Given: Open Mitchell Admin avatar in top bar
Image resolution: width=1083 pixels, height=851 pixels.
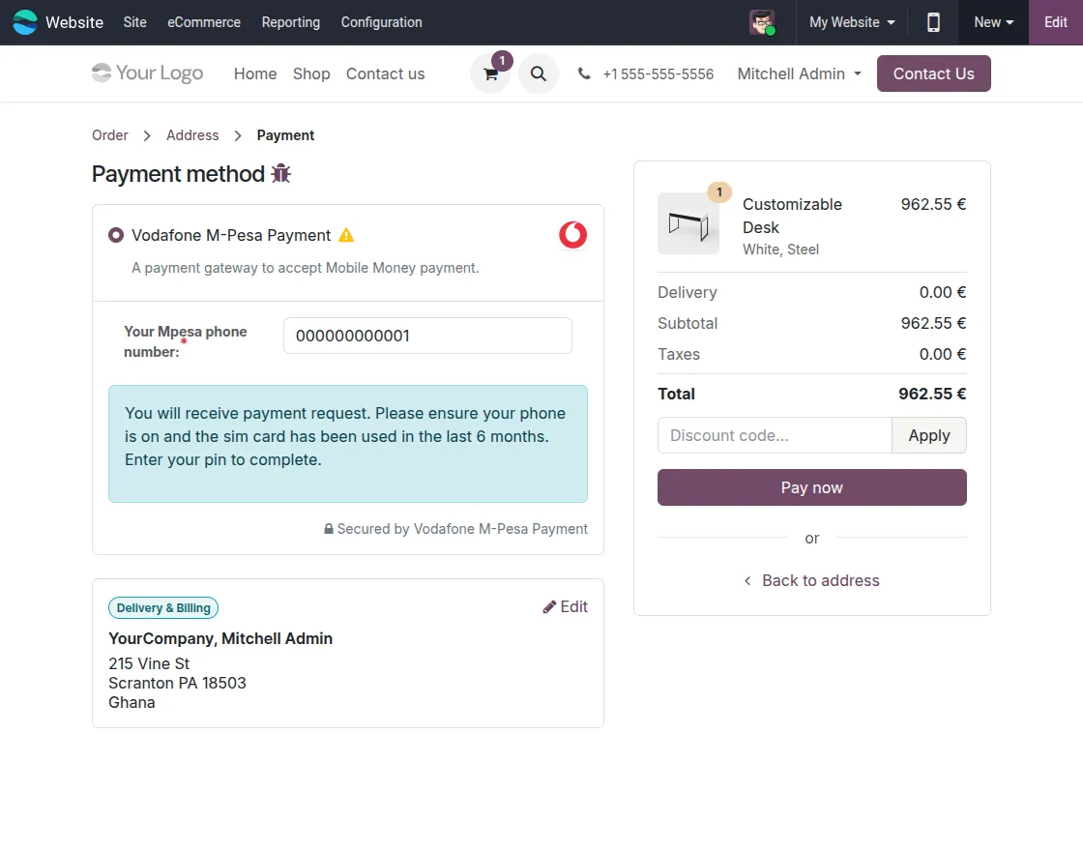Looking at the screenshot, I should click(762, 22).
